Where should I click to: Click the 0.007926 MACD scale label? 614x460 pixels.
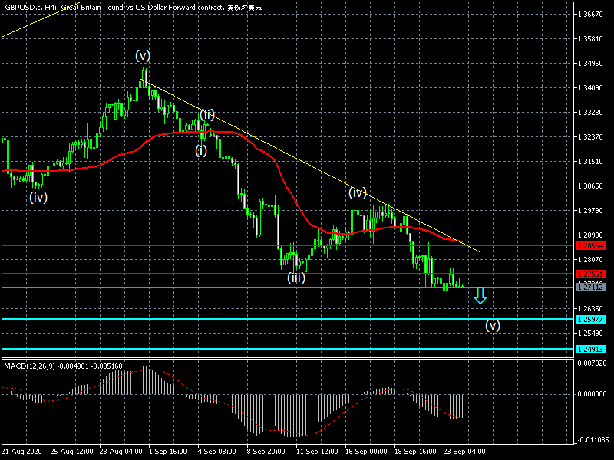coord(592,363)
